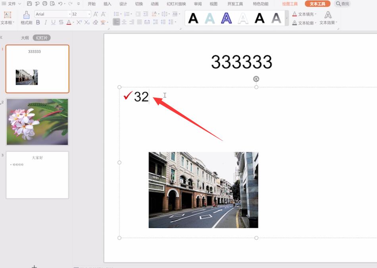Select slide 2 flower thumbnail
The image size is (377, 268).
click(37, 122)
